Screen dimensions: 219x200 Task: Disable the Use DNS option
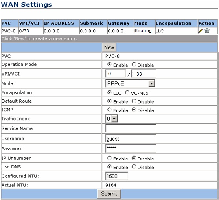click(x=134, y=167)
